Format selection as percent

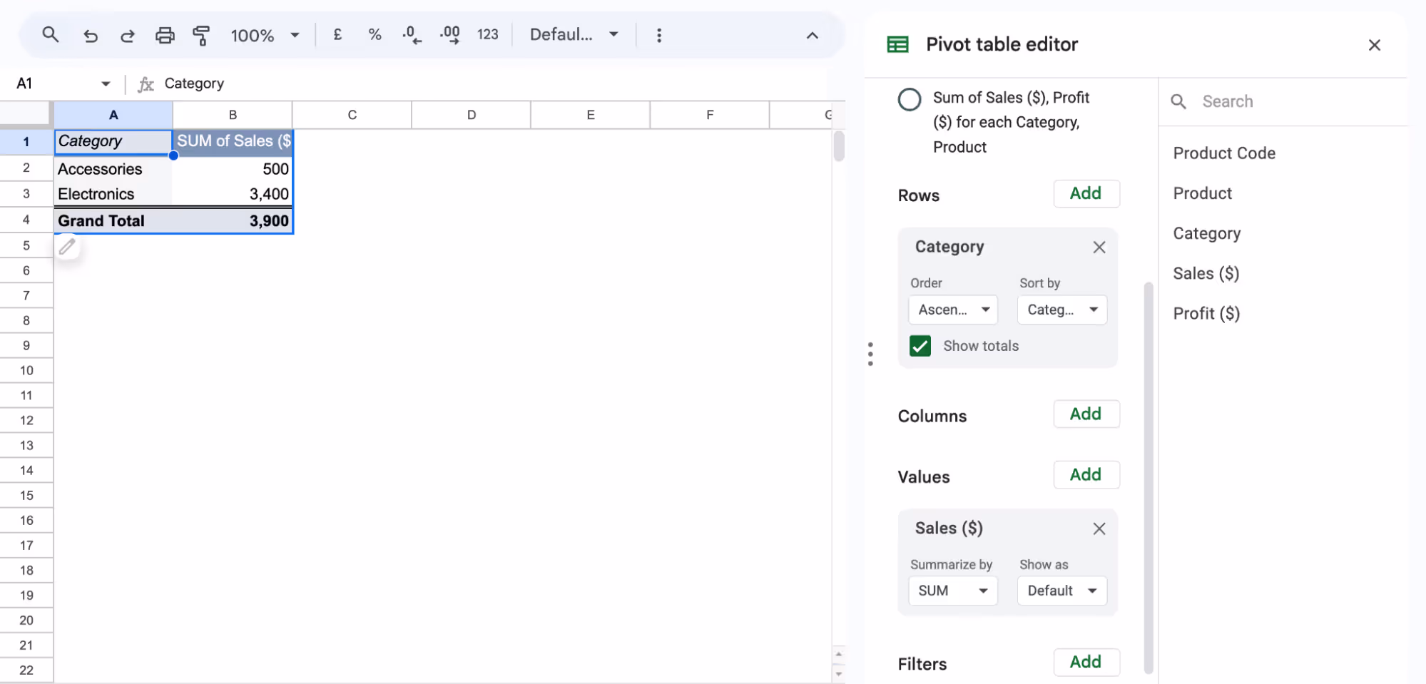[375, 34]
